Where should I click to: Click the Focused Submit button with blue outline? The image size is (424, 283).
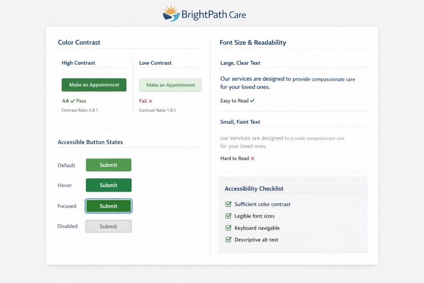108,206
